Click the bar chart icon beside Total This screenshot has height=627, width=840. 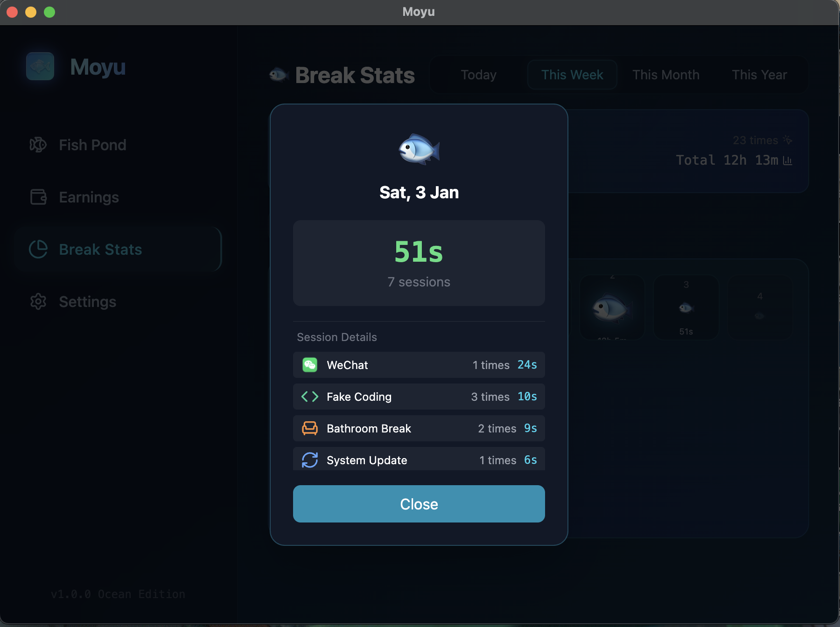pyautogui.click(x=788, y=160)
